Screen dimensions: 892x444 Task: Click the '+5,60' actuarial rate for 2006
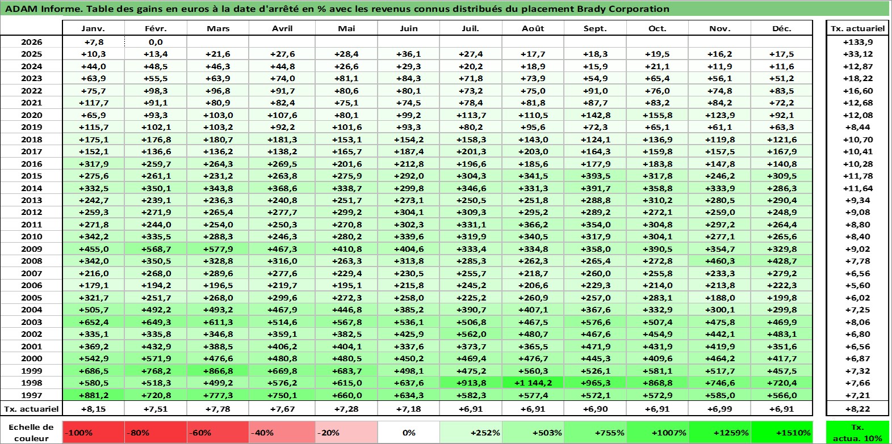(x=857, y=285)
